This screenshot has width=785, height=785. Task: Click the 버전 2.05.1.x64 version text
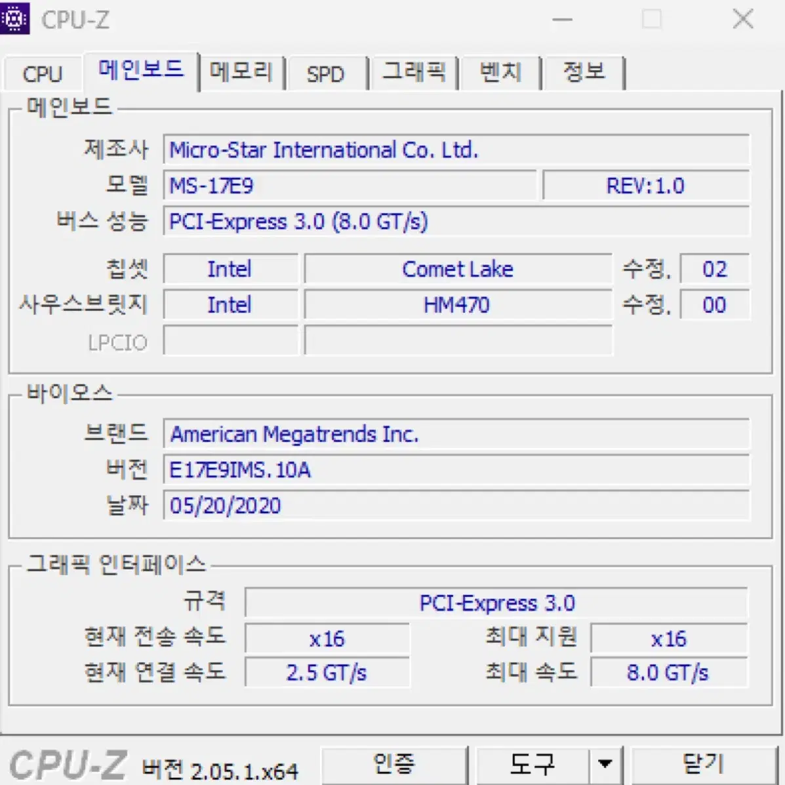(220, 770)
